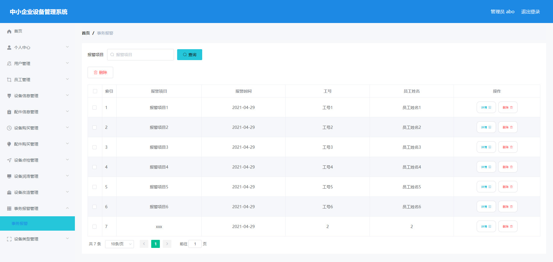Click the clipboard icon beside 配件信息管理
Screen dimensions: 553x262
click(9, 112)
